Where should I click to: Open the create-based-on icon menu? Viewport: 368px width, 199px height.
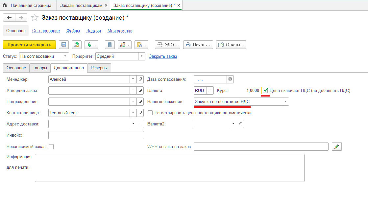point(91,45)
